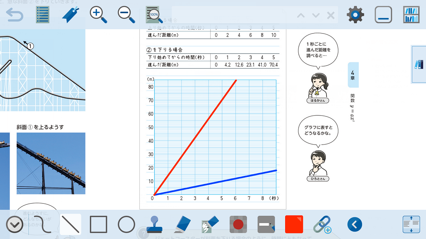Click the roller coaster photo thumbnail
Viewport: 426px width, 239px height.
(x=51, y=163)
